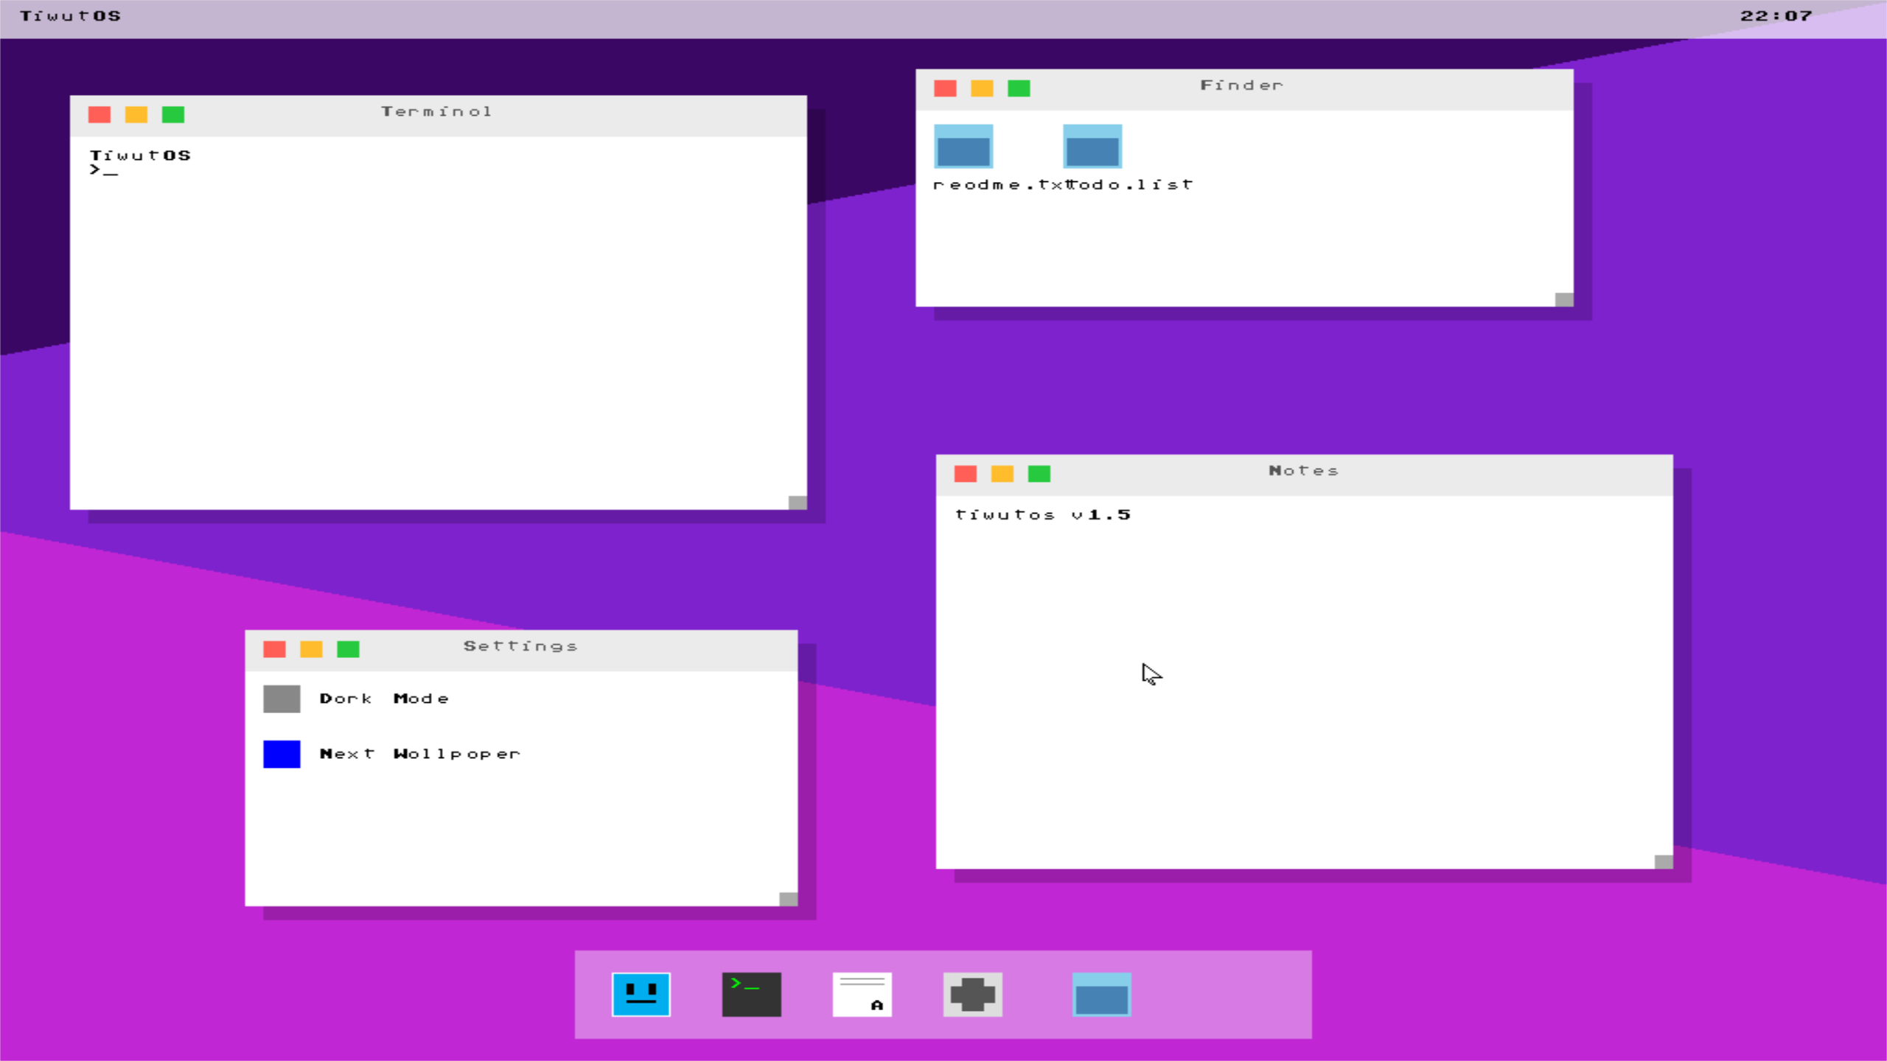Open the Notes dock icon
The width and height of the screenshot is (1887, 1061).
862,994
